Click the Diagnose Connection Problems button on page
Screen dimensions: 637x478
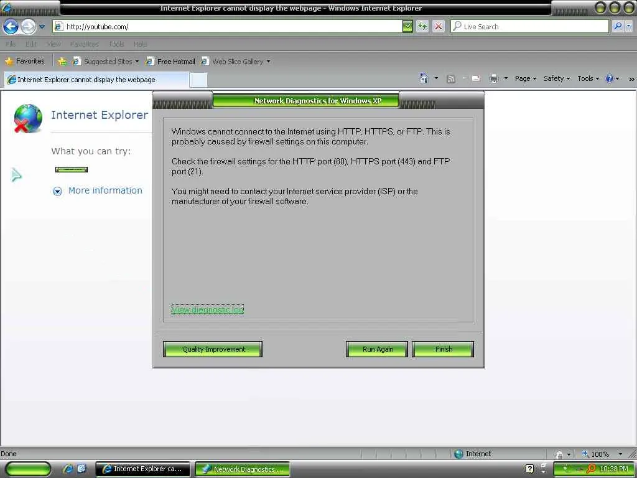(x=72, y=169)
